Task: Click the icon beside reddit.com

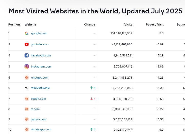Action: click(26, 99)
